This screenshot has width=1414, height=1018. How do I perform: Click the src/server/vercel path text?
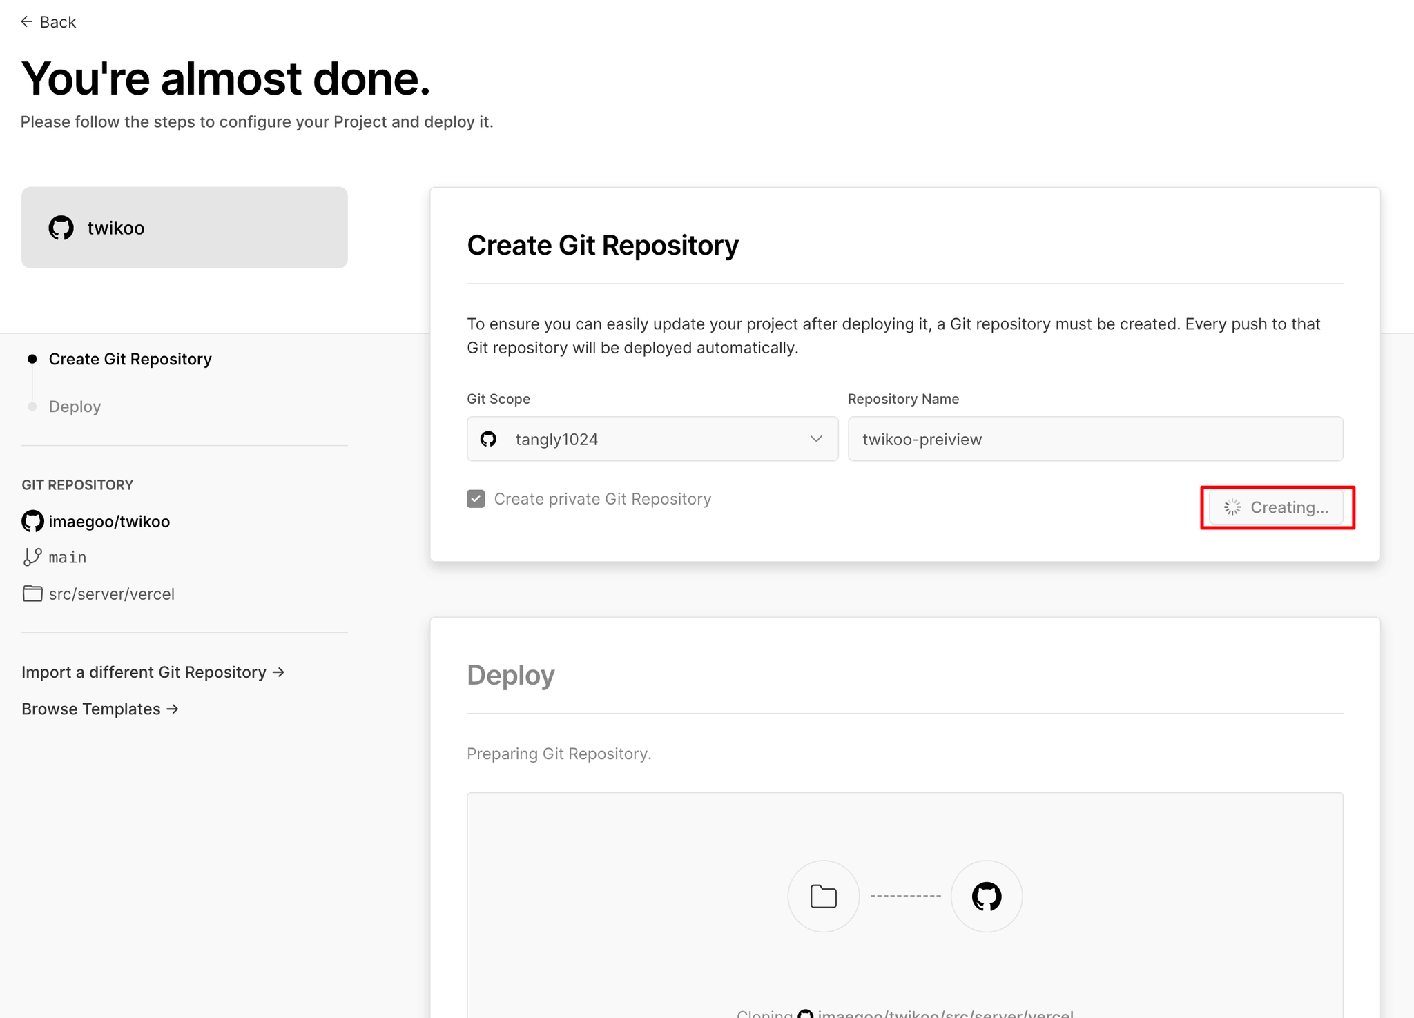click(x=112, y=594)
